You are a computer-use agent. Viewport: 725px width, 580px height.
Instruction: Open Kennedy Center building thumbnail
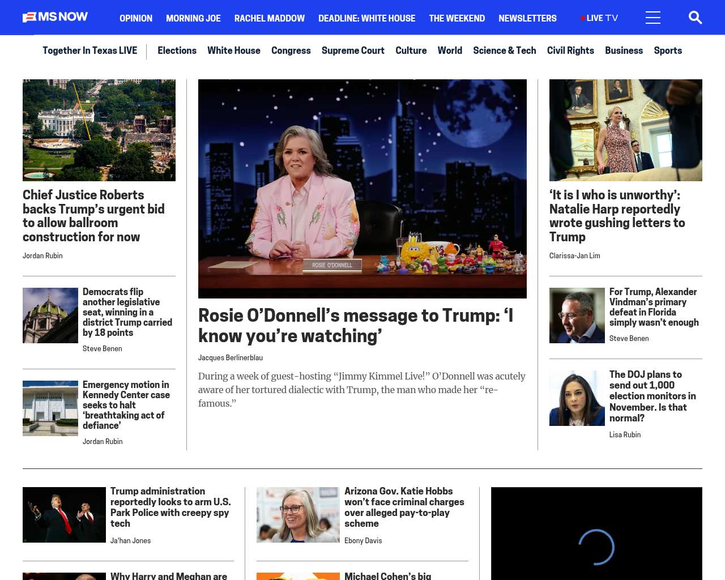[50, 408]
